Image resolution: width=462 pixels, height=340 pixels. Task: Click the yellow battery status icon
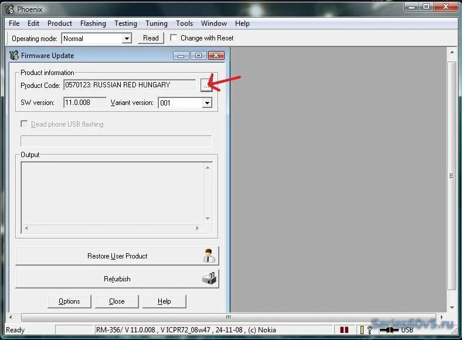362,330
